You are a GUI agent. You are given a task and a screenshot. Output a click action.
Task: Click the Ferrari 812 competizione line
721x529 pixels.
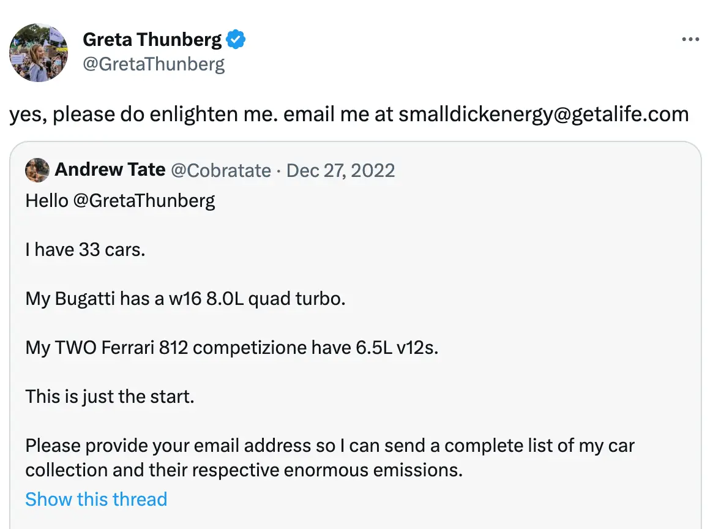(232, 348)
